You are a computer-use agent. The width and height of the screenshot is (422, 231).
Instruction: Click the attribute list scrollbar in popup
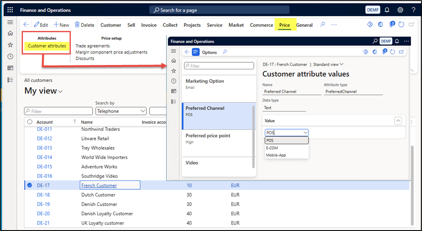(x=253, y=137)
